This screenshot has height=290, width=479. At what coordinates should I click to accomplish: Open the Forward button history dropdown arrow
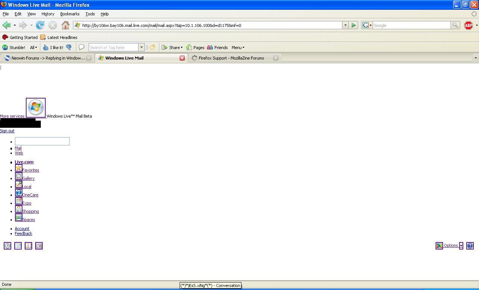pos(31,25)
